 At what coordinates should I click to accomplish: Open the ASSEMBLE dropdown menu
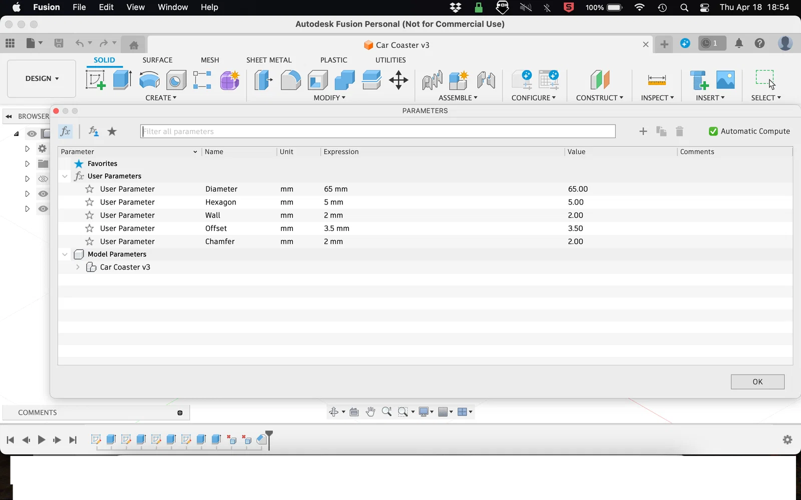click(458, 98)
